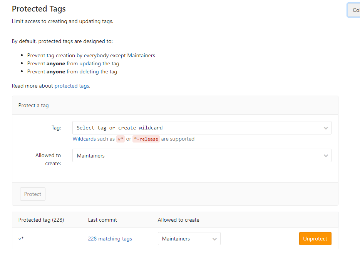Open the "protected tags" documentation link

pos(72,86)
